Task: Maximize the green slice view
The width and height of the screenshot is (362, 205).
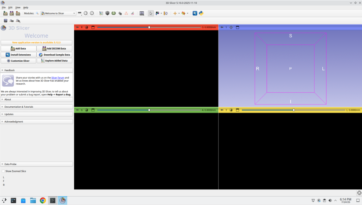Action: [x=93, y=110]
